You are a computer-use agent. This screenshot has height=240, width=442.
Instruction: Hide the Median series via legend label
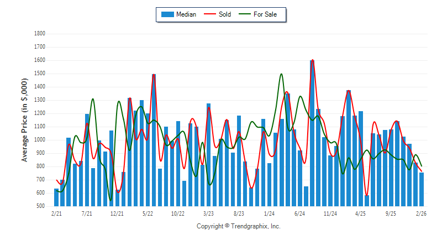tap(186, 14)
